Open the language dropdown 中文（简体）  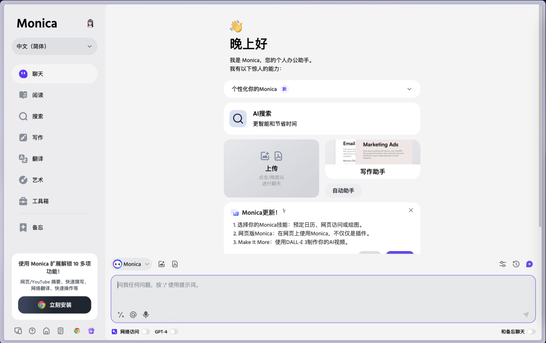[54, 46]
